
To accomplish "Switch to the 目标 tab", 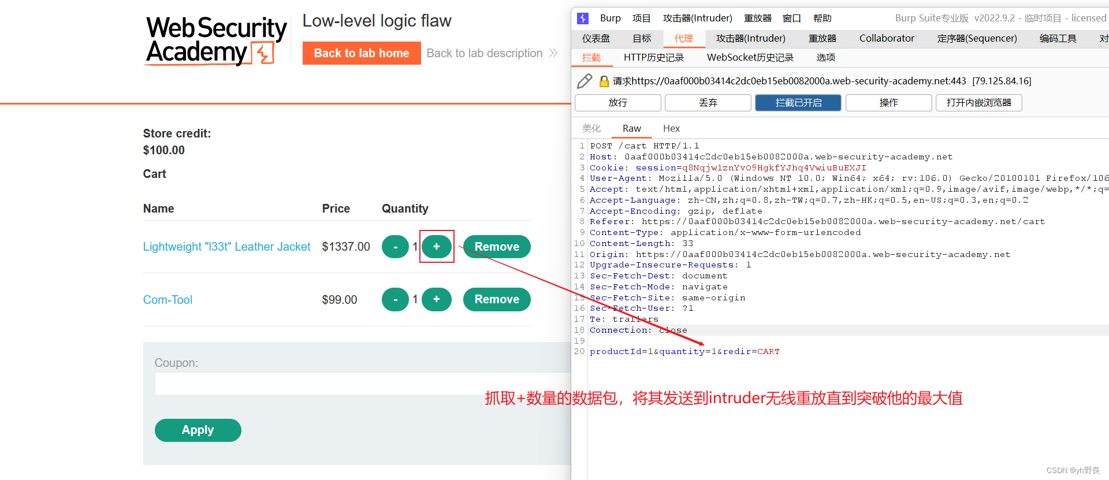I will pyautogui.click(x=642, y=39).
